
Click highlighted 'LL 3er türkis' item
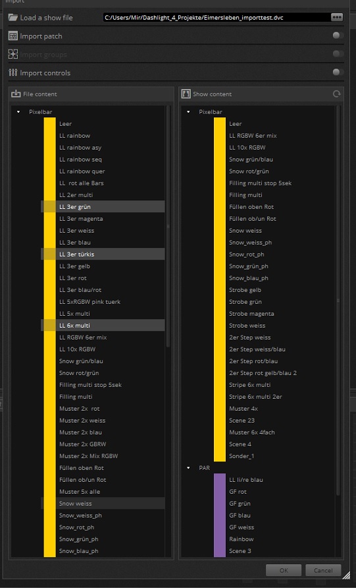point(103,254)
